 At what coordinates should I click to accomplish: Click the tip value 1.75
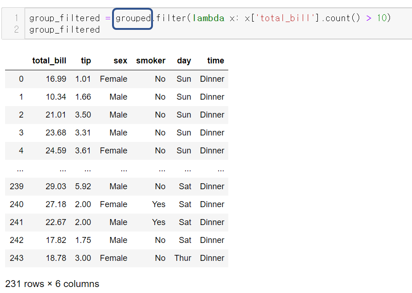[x=83, y=240]
